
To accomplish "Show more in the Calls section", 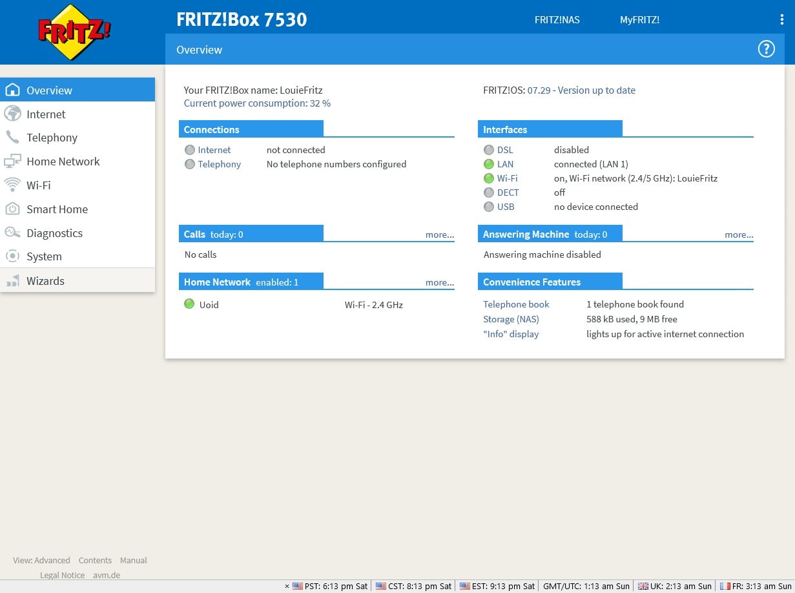I will click(x=439, y=235).
